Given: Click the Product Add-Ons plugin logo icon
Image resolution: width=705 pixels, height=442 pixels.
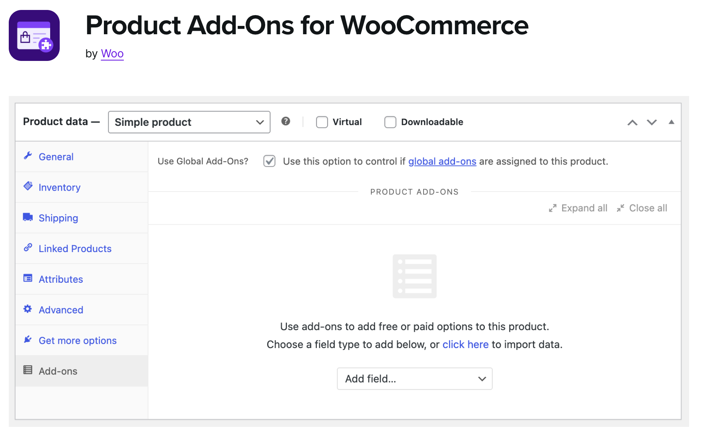Looking at the screenshot, I should [34, 35].
